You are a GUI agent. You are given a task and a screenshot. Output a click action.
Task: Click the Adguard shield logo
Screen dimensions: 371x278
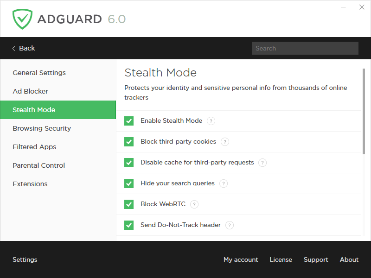coord(22,19)
